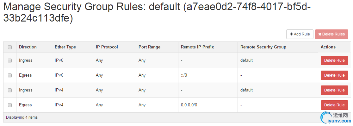
Task: Click the Remote IP Prefix column header
Action: coord(197,47)
